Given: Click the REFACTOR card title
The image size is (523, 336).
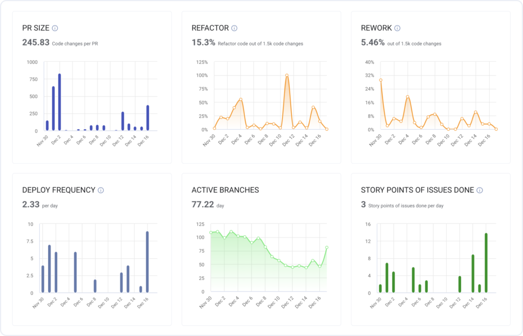Looking at the screenshot, I should click(x=210, y=28).
